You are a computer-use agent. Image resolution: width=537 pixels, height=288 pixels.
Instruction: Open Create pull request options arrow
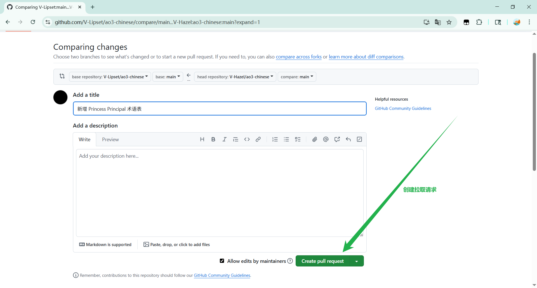click(x=357, y=261)
